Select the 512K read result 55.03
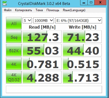Image resolution: width=109 pixels, height=98 pixels. coord(42,50)
